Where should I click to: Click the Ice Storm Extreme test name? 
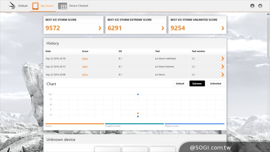165,67
